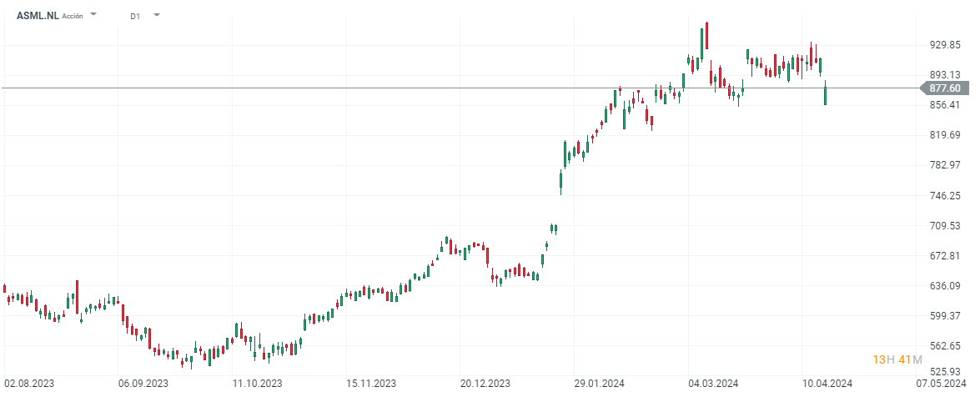
Task: Select the 04.03.2024 date on time axis
Action: 714,384
